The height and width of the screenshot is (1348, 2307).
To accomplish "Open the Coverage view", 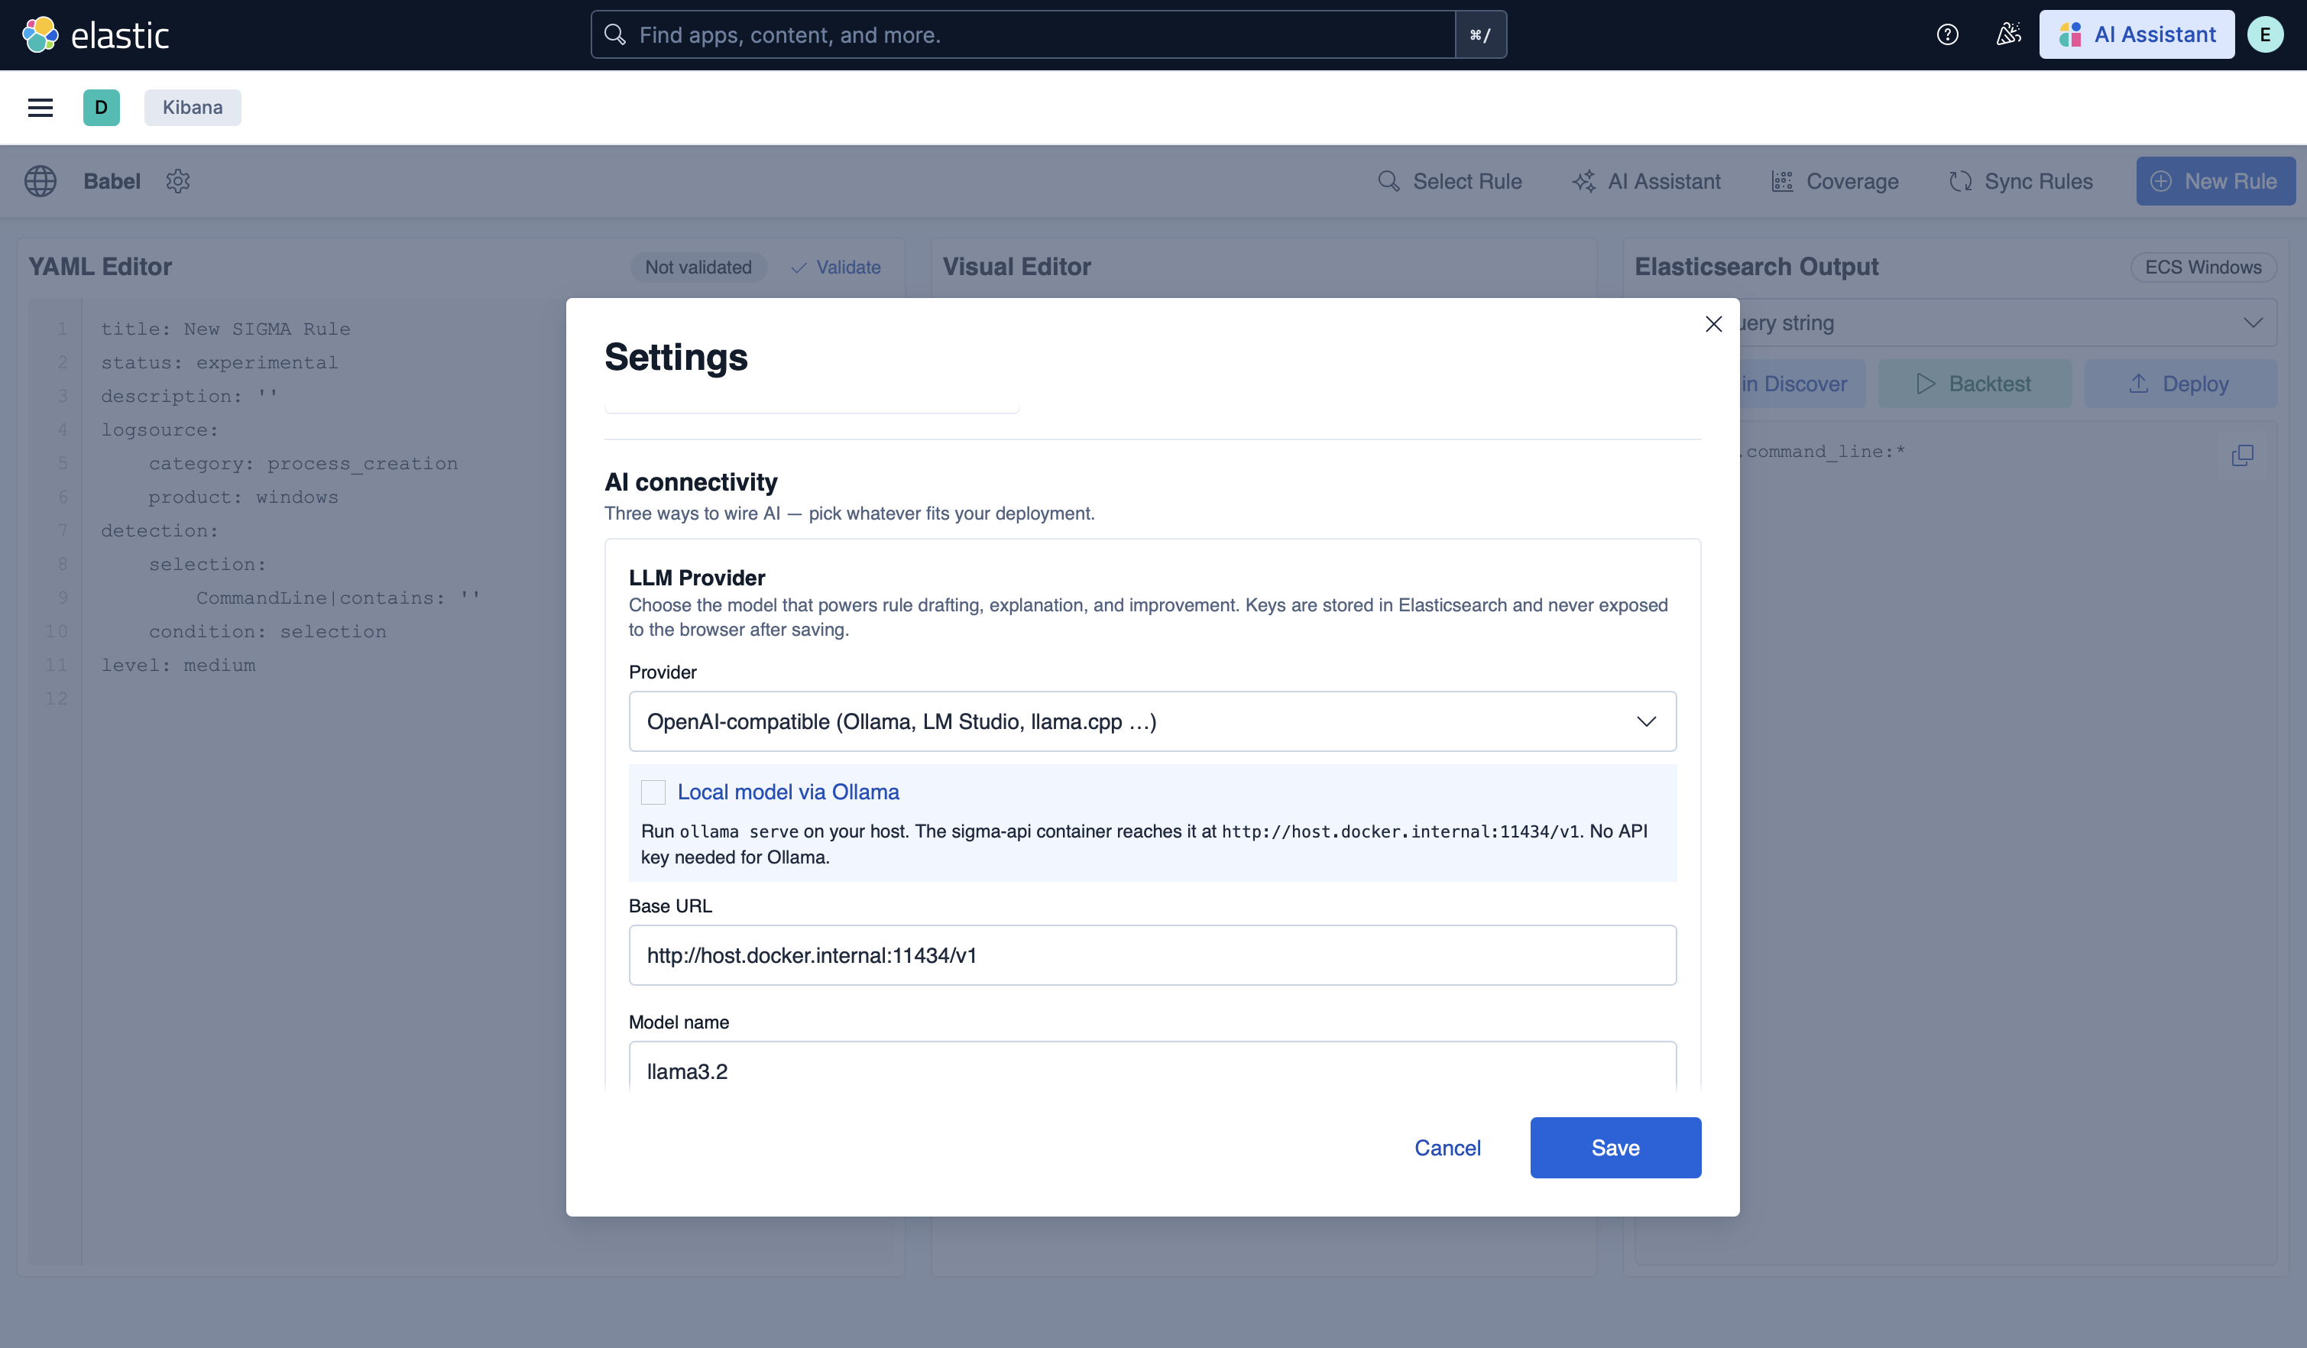I will 1835,181.
